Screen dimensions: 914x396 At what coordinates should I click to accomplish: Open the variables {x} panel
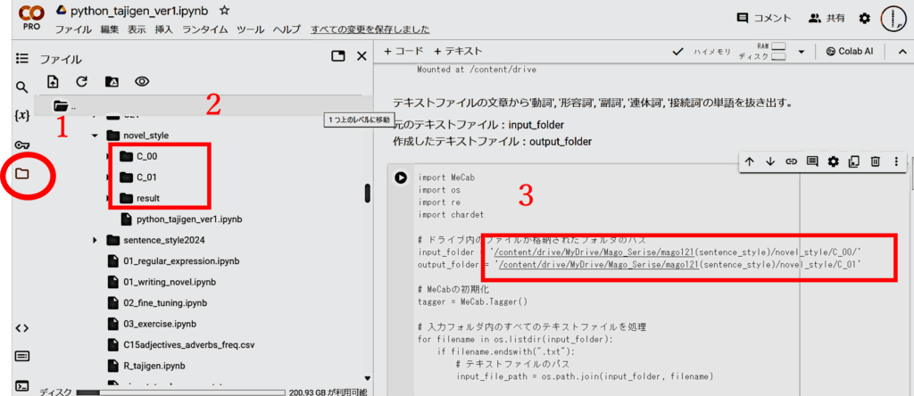(x=22, y=116)
